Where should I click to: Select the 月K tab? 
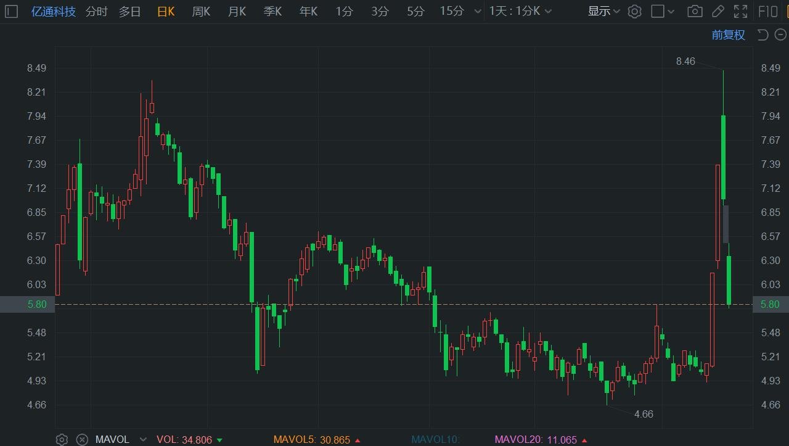pos(237,11)
